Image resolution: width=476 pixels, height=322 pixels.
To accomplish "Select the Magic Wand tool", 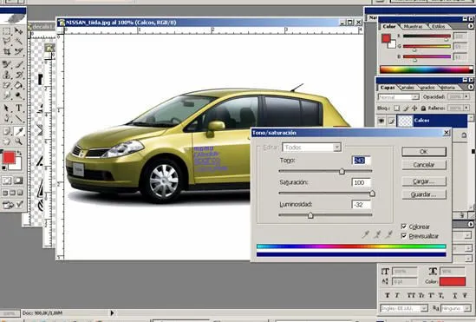I will tap(18, 42).
